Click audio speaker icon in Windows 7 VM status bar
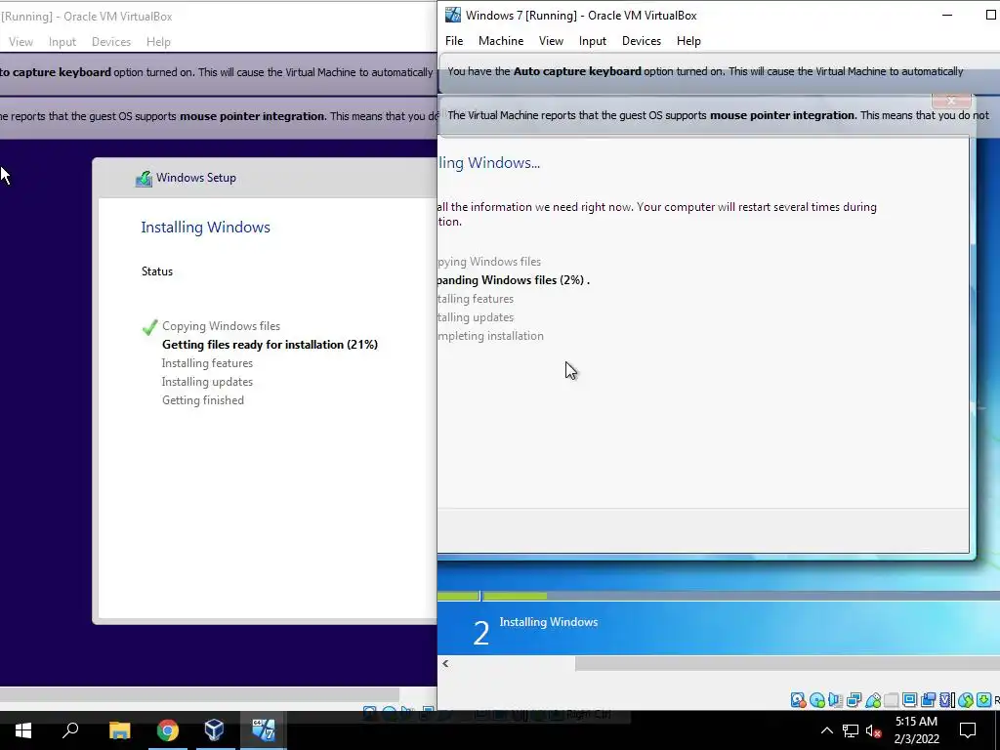Image resolution: width=1000 pixels, height=750 pixels. pyautogui.click(x=835, y=700)
